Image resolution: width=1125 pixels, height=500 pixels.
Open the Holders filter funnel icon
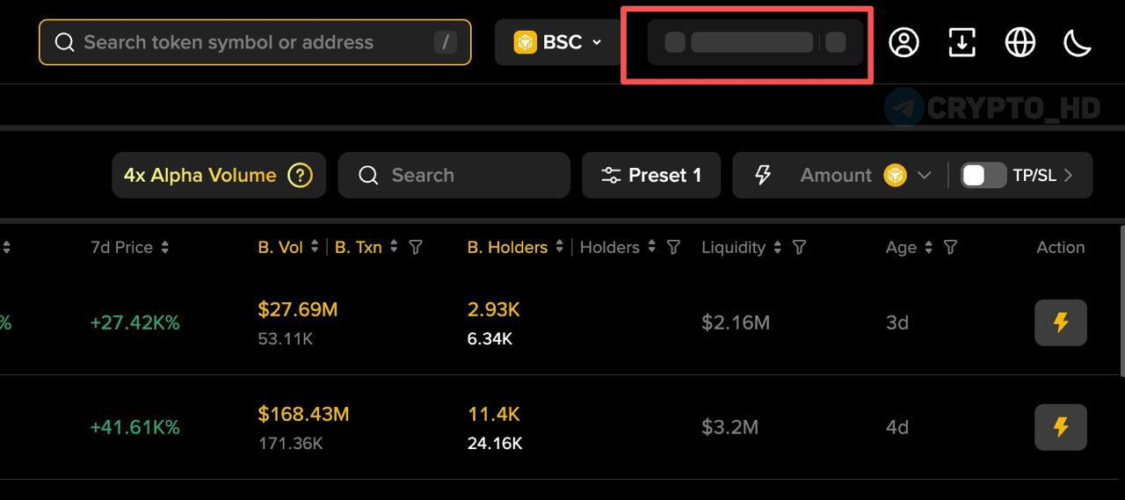point(673,247)
